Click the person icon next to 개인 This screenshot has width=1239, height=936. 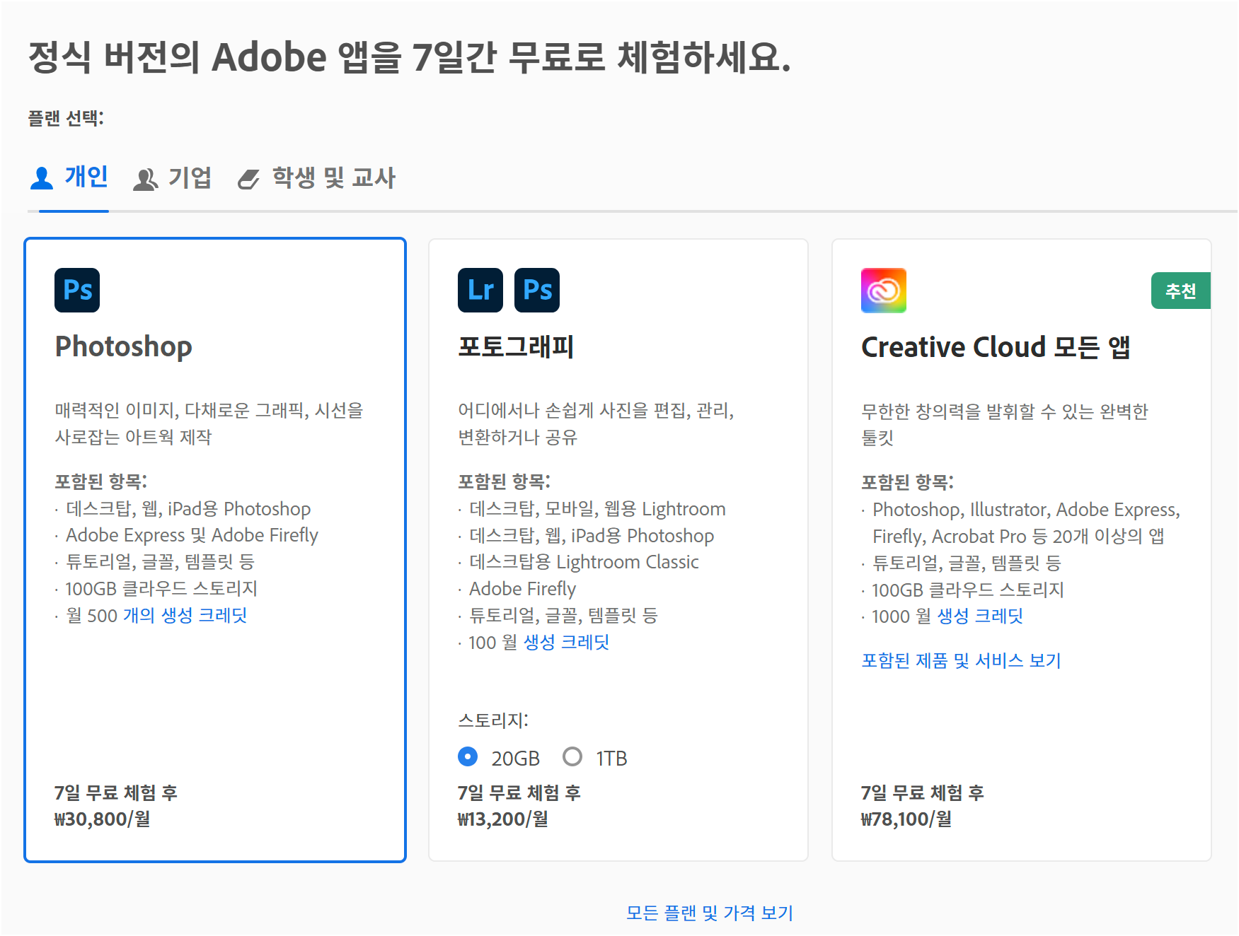[x=41, y=177]
